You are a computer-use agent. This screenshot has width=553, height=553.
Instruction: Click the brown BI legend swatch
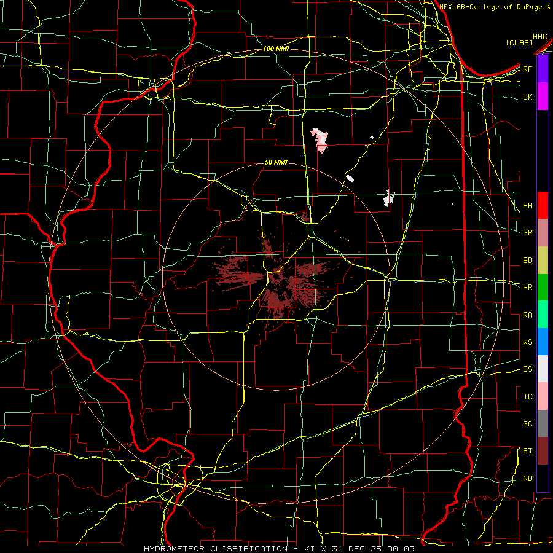tap(543, 451)
